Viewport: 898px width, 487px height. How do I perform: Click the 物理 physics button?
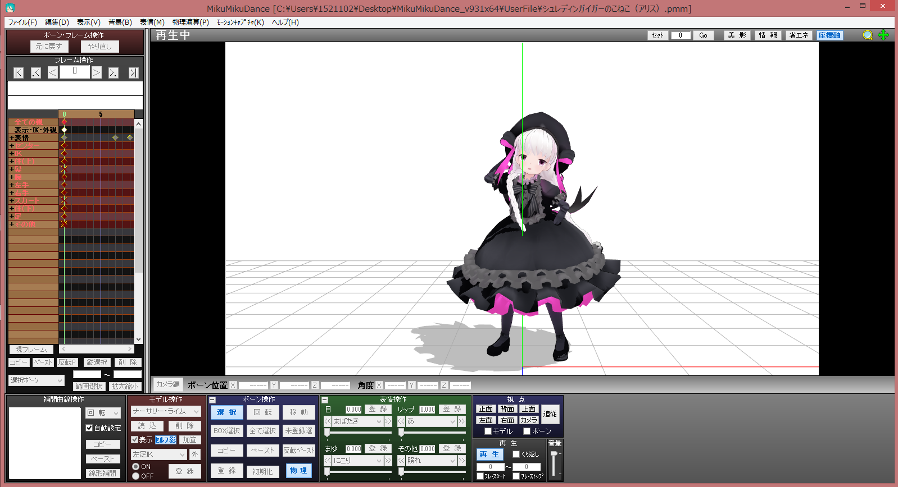point(298,471)
